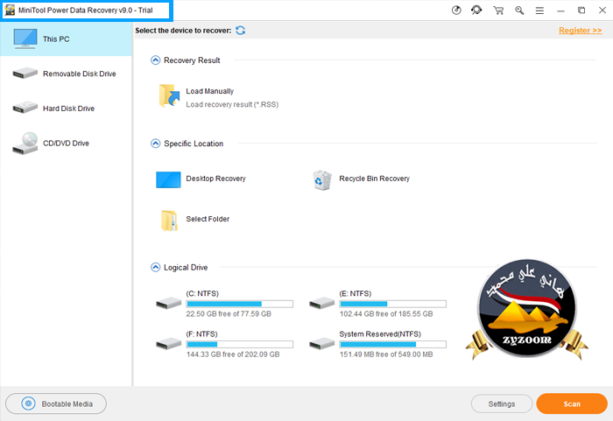
Task: Click the Desktop Recovery blue icon
Action: (x=168, y=179)
